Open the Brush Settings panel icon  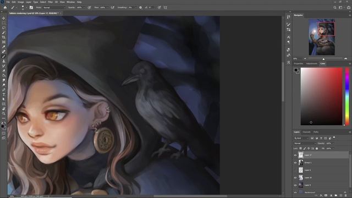point(31,7)
